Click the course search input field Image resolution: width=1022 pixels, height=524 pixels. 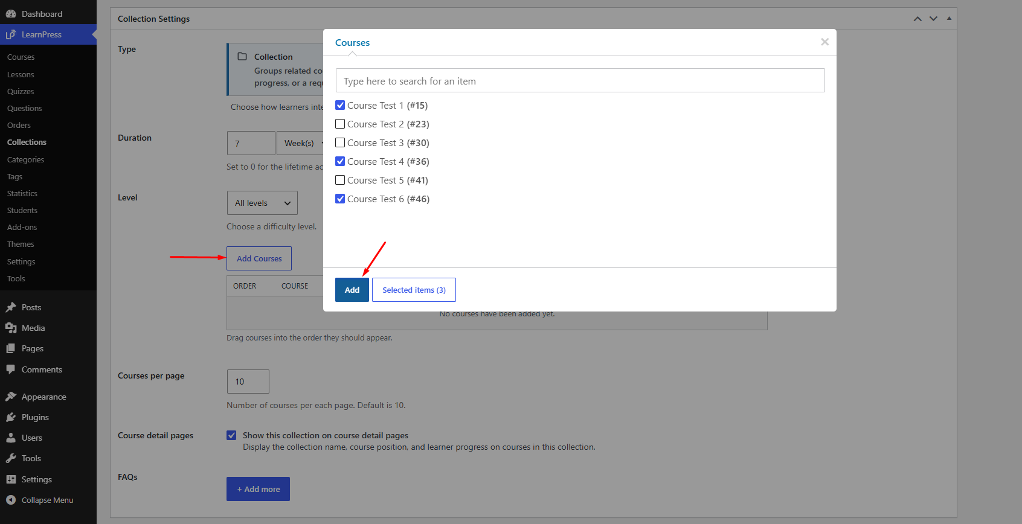[x=580, y=80]
